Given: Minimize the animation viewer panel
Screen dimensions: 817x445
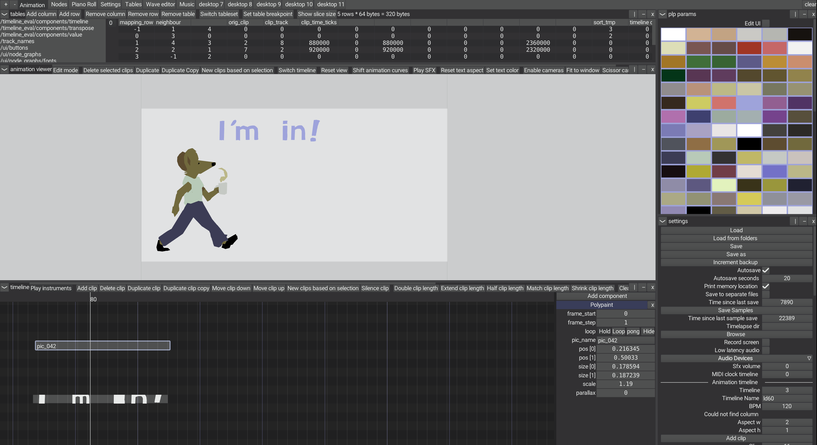Looking at the screenshot, I should [644, 69].
